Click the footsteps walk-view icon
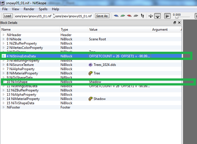 click(x=142, y=16)
